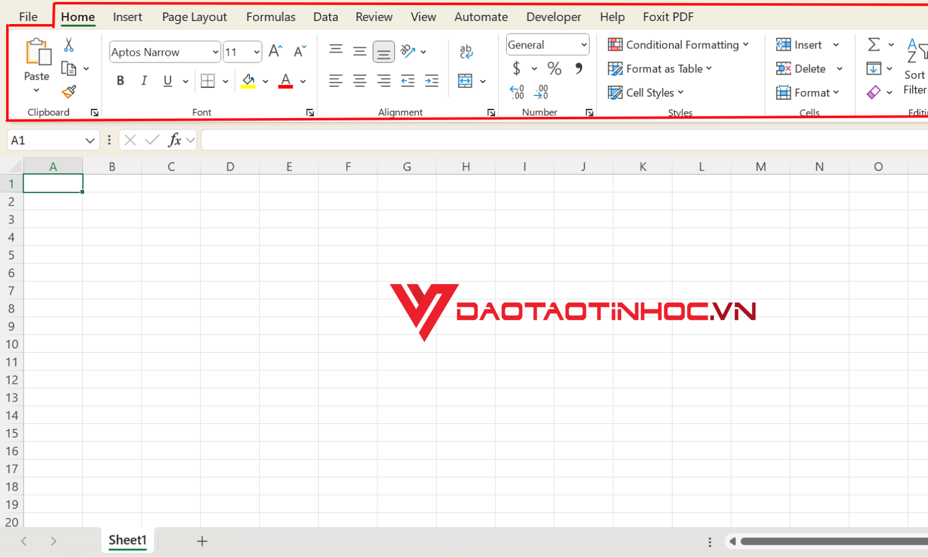Toggle Center alignment
This screenshot has width=928, height=557.
tap(360, 80)
